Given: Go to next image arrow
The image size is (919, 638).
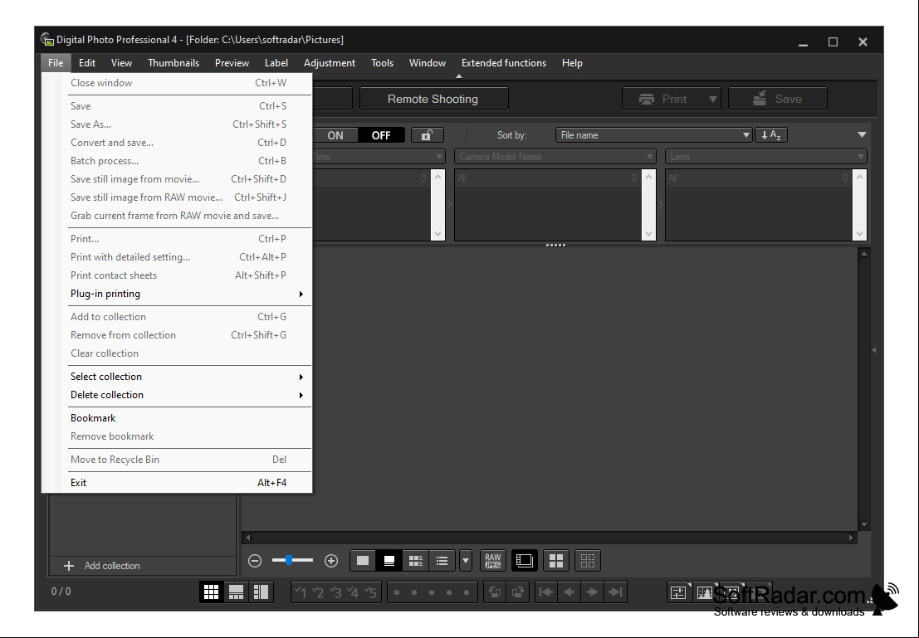Looking at the screenshot, I should coord(592,592).
